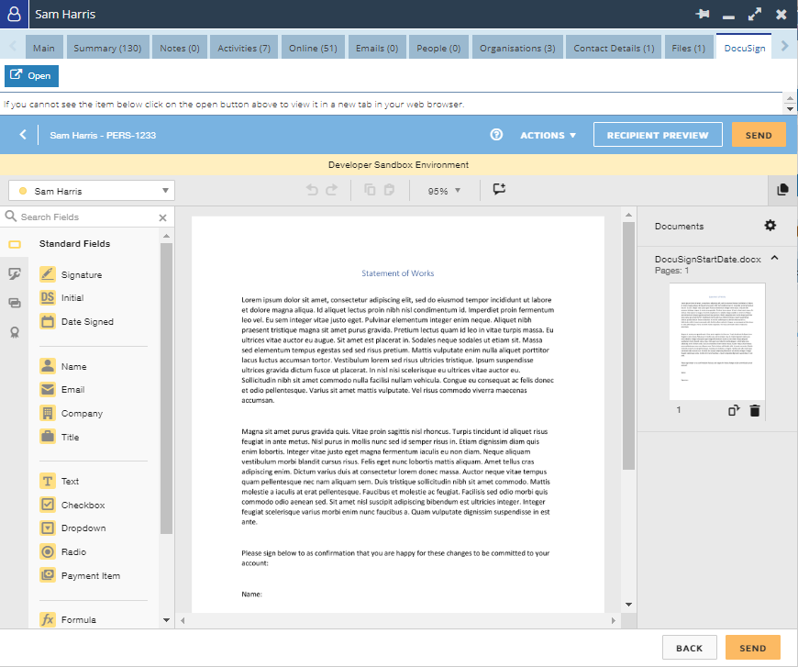
Task: Click the redo arrow
Action: click(331, 190)
